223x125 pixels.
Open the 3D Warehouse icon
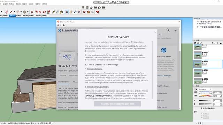click(84, 12)
